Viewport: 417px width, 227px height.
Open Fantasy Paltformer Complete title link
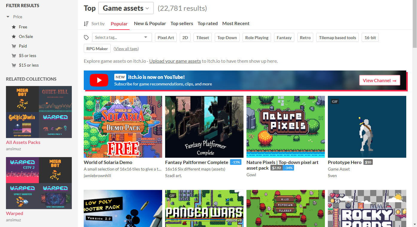197,162
